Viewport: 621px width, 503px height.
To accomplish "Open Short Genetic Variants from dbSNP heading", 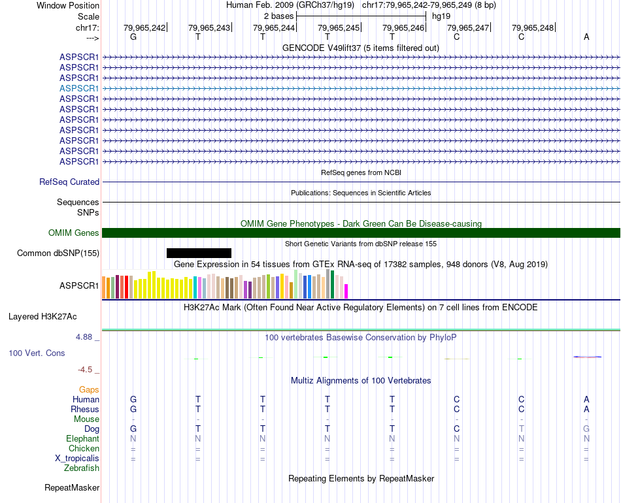I will point(361,244).
